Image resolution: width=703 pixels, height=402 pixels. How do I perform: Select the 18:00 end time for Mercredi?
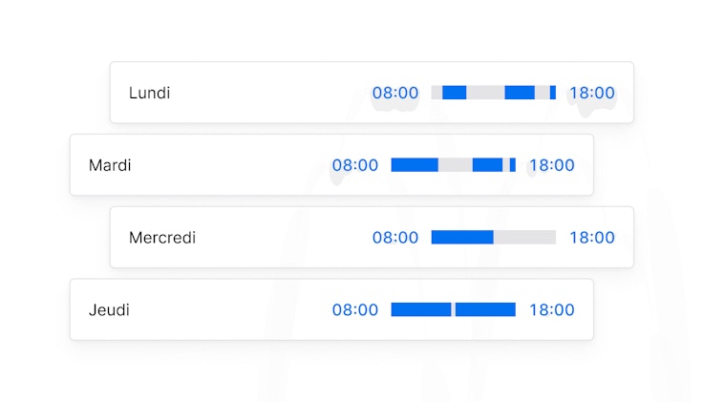pos(592,237)
